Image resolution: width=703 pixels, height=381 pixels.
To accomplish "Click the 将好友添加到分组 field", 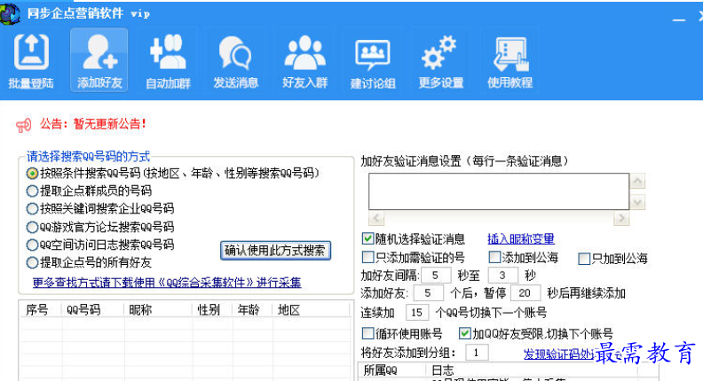I will click(x=477, y=353).
